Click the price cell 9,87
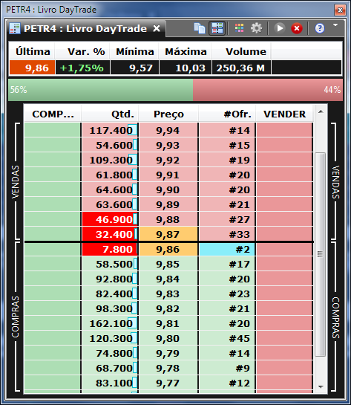 pyautogui.click(x=168, y=234)
